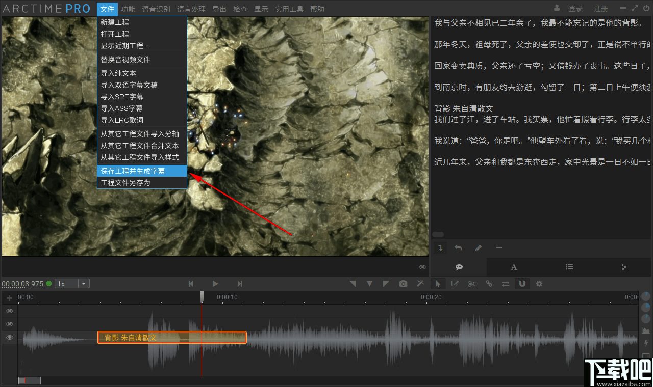Screen dimensions: 653x387
Task: Enable the magnet snapping tool
Action: (522, 283)
